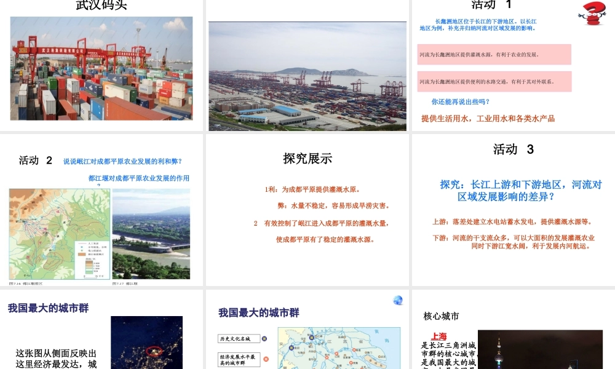Open the 活动 3 slide title
The width and height of the screenshot is (615, 369).
[x=513, y=149]
